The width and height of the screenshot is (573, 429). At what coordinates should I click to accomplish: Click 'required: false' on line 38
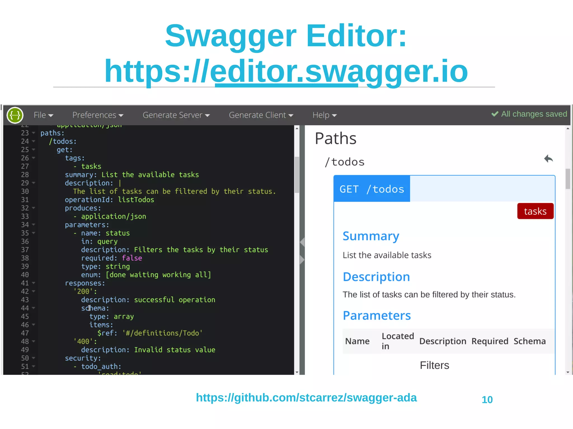point(112,258)
